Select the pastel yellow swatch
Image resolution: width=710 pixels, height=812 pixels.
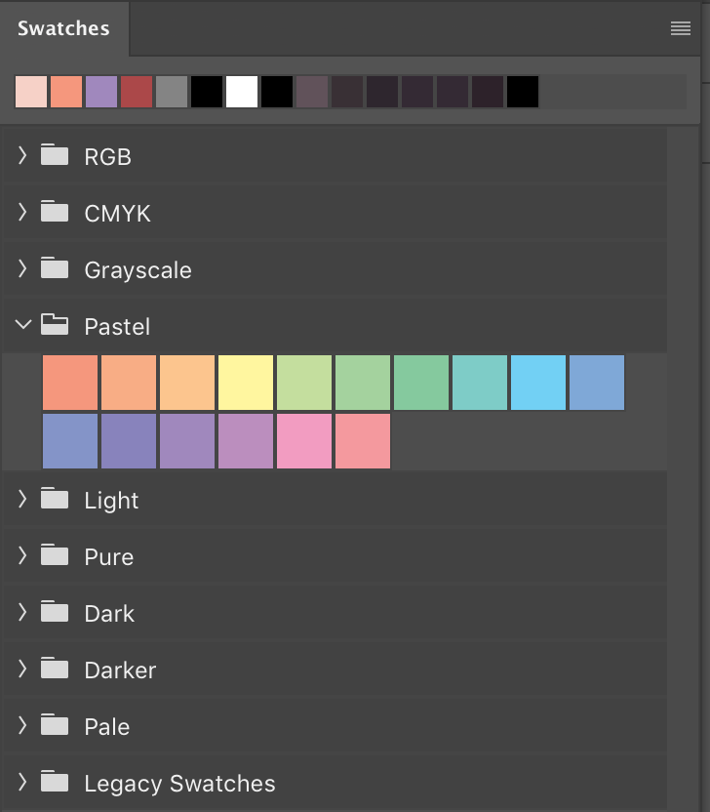(x=246, y=382)
